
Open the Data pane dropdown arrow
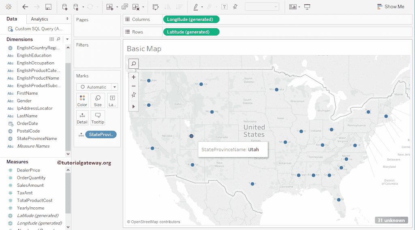pos(67,39)
